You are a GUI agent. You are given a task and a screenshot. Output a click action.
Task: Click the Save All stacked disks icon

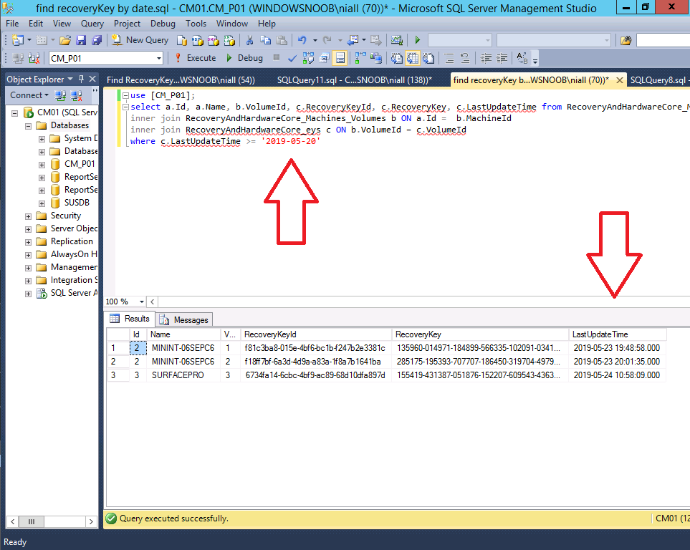pos(97,41)
